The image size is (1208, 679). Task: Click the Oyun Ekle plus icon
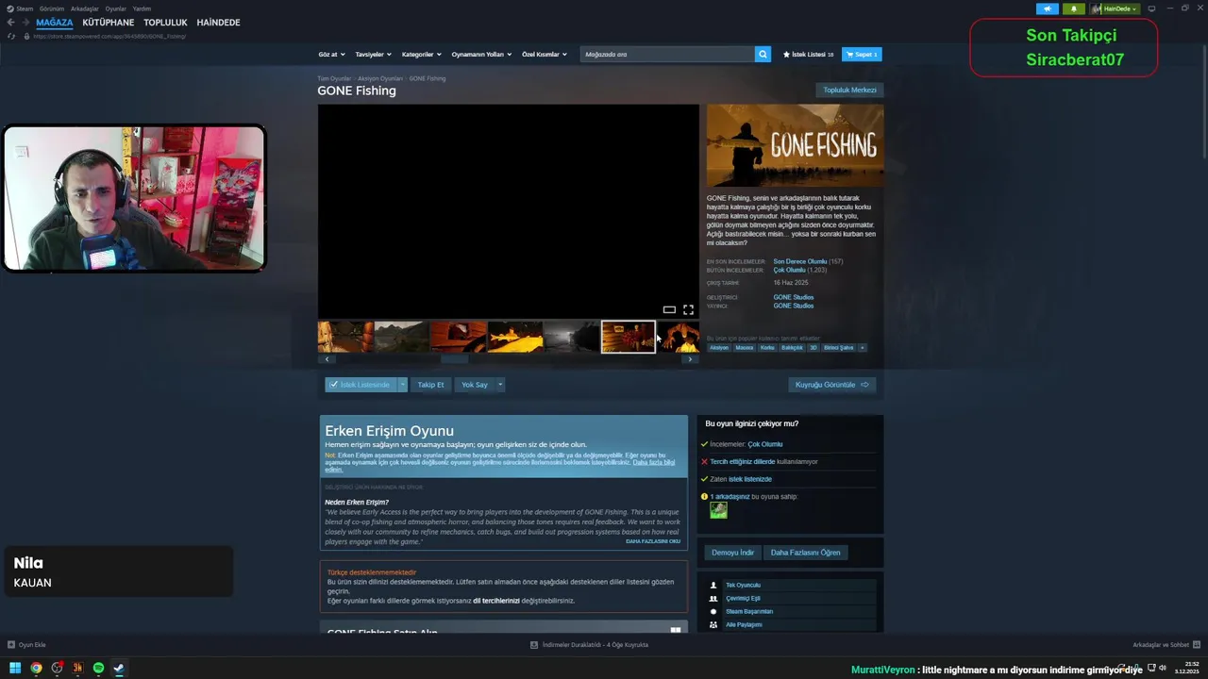[11, 645]
